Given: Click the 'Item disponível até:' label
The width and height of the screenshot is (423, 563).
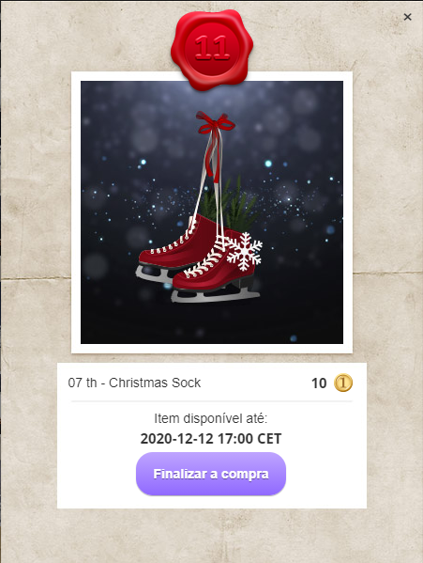Looking at the screenshot, I should pos(211,418).
